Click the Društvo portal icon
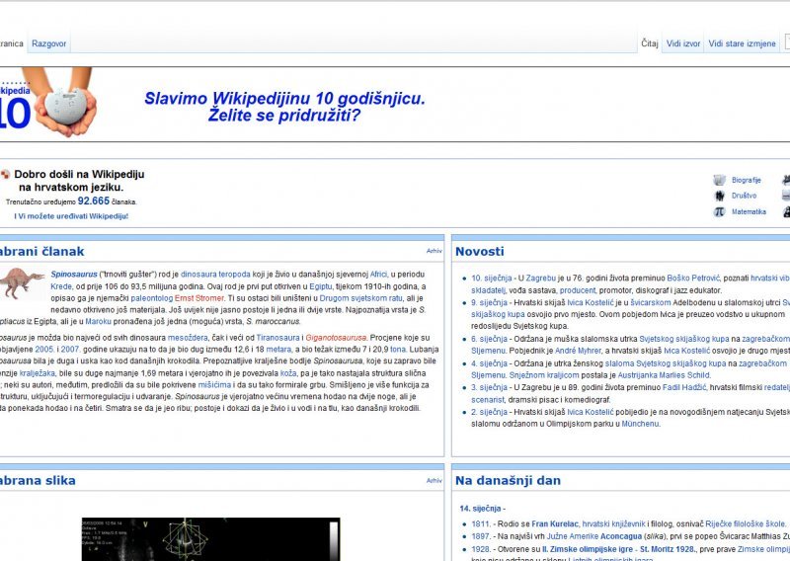790x561 pixels. (720, 196)
